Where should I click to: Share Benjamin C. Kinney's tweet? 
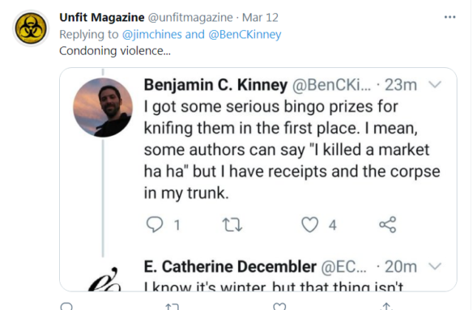tap(388, 225)
